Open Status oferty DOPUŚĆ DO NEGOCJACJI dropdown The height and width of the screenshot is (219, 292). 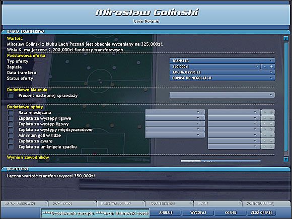click(222, 78)
